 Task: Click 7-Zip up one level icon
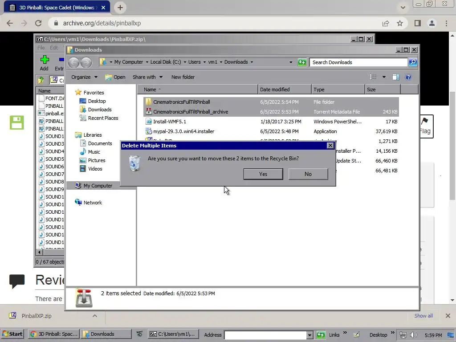(x=41, y=80)
